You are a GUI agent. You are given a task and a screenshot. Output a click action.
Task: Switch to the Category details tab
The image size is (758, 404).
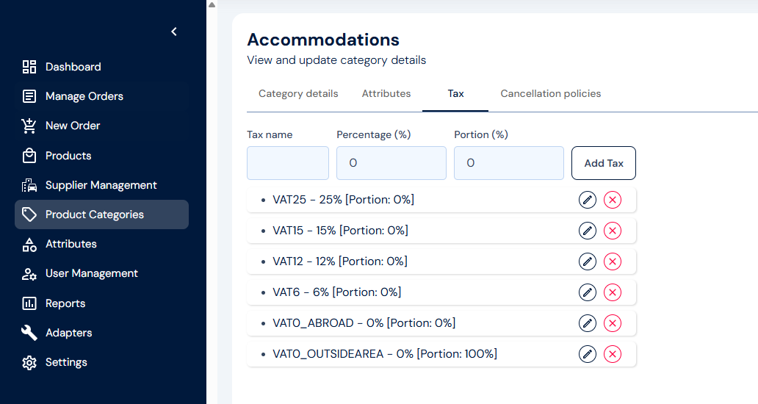[x=298, y=94]
